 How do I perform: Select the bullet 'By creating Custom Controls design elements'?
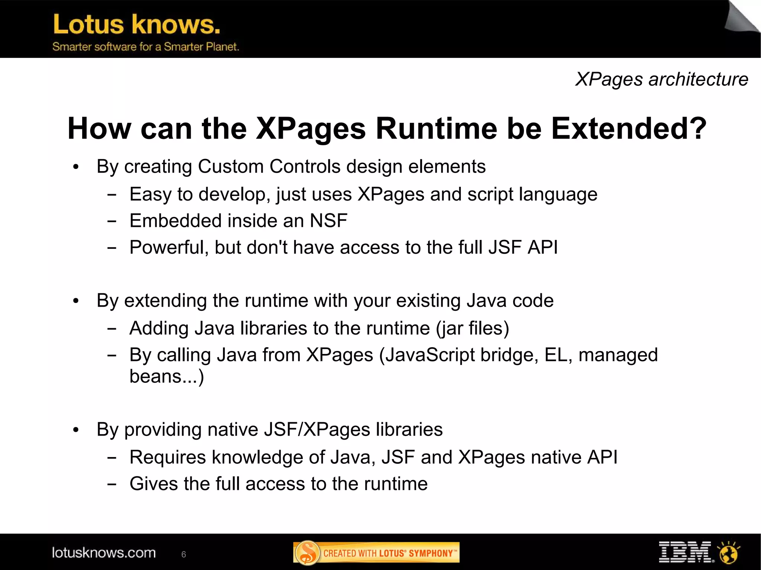point(291,166)
